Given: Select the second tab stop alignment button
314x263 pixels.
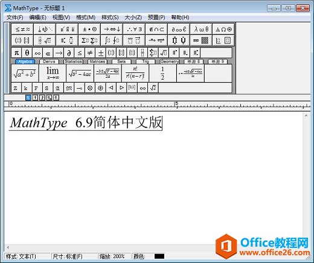Looking at the screenshot, I should tap(35, 98).
